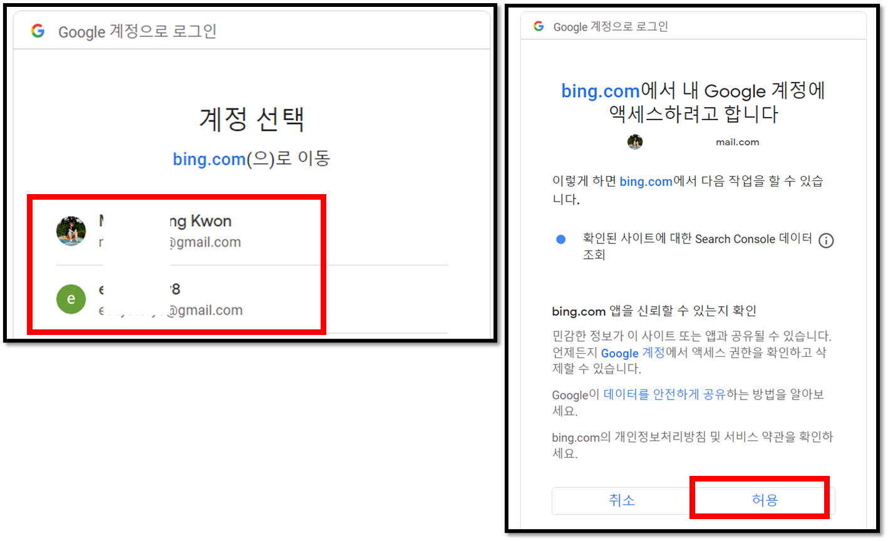The image size is (888, 541).
Task: Click the Google logo in account chooser dialog
Action: coord(38,31)
